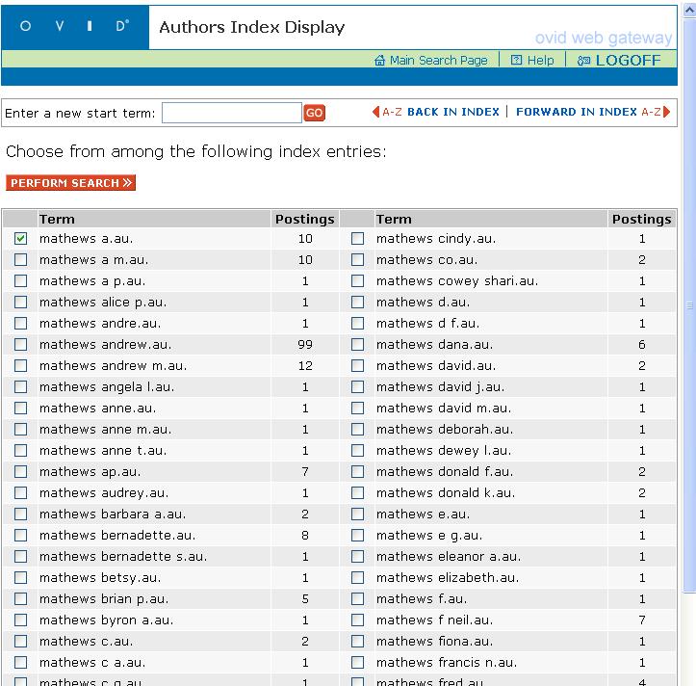The height and width of the screenshot is (686, 696).
Task: Click the vertical scrollbar thumb
Action: (689, 304)
